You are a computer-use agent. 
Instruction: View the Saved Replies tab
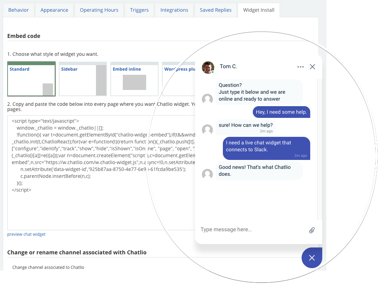pyautogui.click(x=216, y=10)
